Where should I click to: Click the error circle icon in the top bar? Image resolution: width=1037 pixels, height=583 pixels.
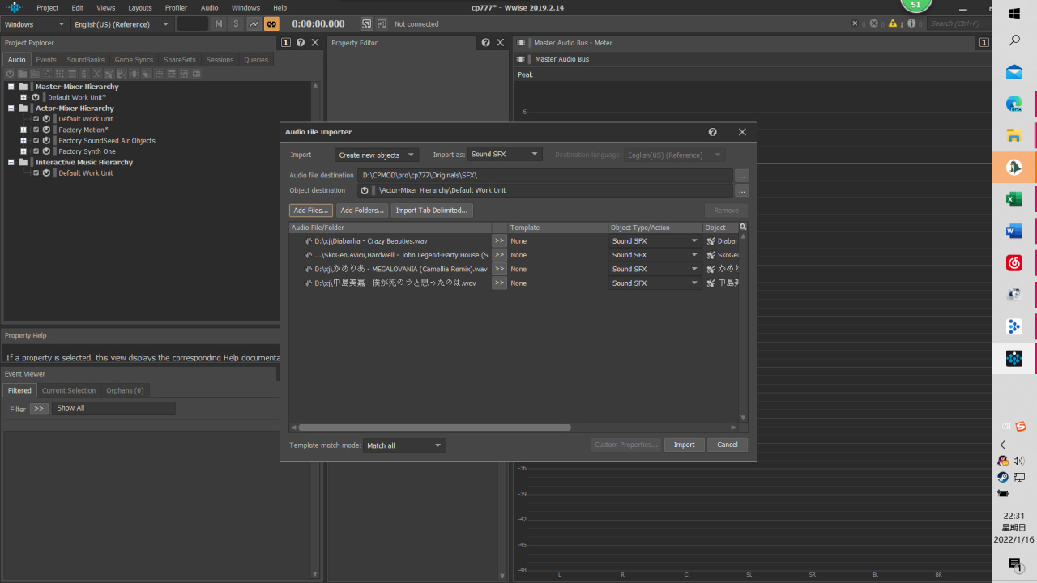click(874, 23)
